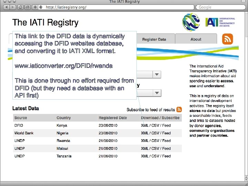Select the Kenya country cell
The height and width of the screenshot is (186, 248).
click(x=62, y=125)
